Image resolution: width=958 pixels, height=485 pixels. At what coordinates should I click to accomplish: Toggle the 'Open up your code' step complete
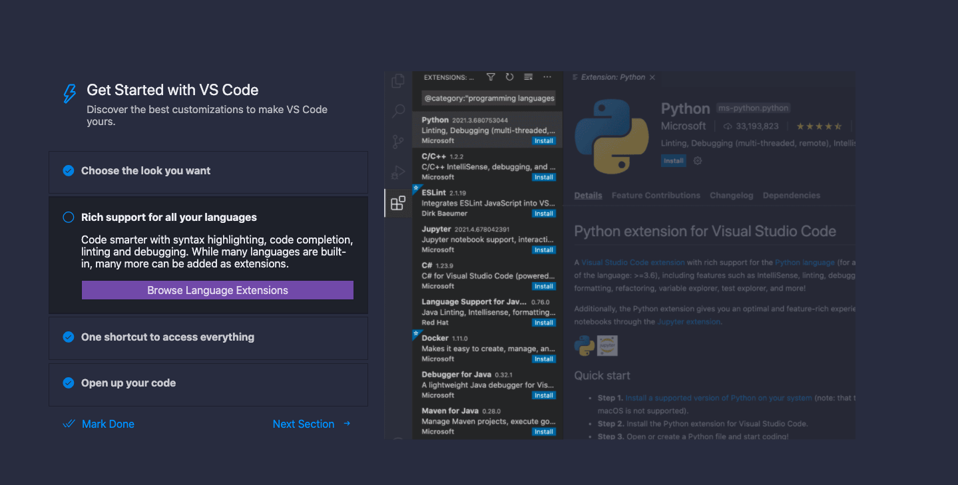pos(69,383)
